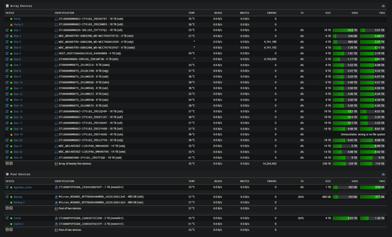Click the Array Devices section header icon
Image resolution: width=392 pixels, height=237 pixels.
7,6
